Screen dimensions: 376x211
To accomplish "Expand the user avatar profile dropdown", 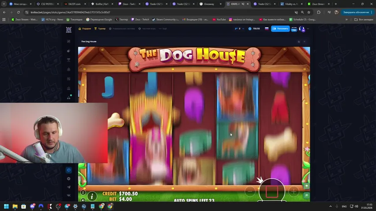I will pyautogui.click(x=308, y=29).
